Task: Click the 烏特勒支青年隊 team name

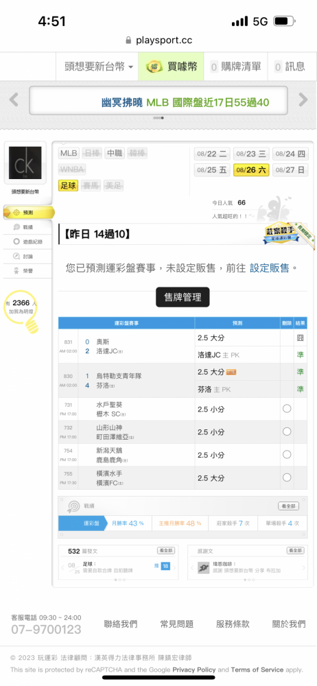Action: point(119,376)
